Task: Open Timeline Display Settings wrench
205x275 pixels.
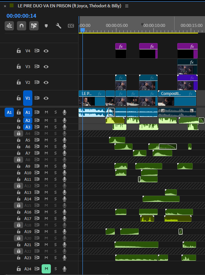Action: (x=59, y=26)
